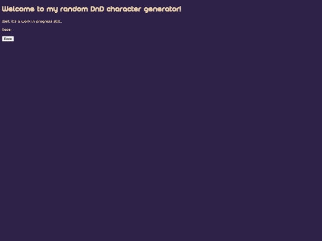
Task: Click the word 'Well,' in the subtitle
Action: (6, 21)
